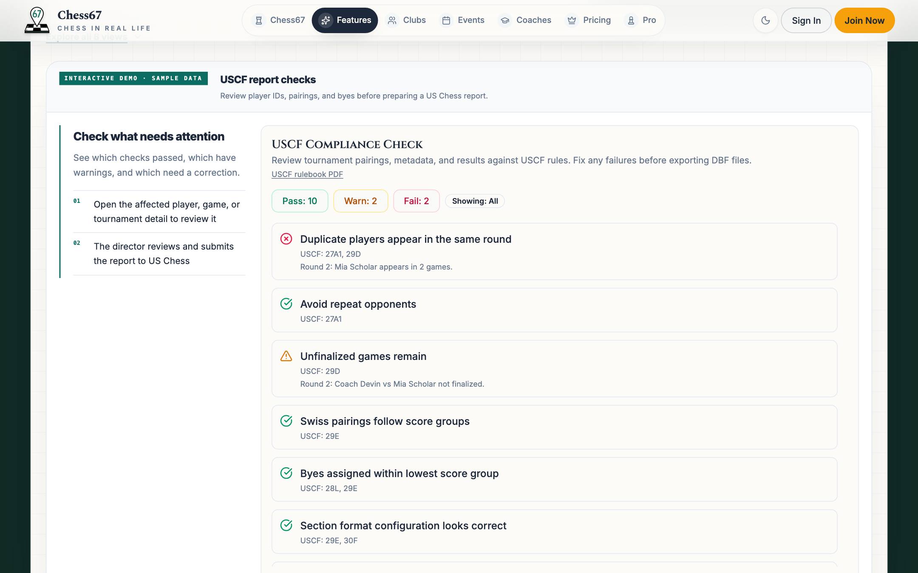Click Swiss pairings follow score groups
Image resolution: width=918 pixels, height=573 pixels.
pyautogui.click(x=385, y=421)
